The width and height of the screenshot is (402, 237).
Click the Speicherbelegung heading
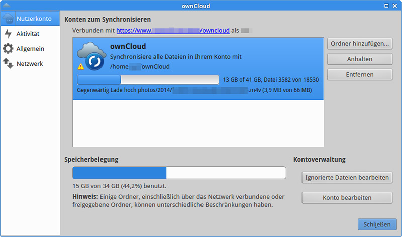tap(91, 159)
